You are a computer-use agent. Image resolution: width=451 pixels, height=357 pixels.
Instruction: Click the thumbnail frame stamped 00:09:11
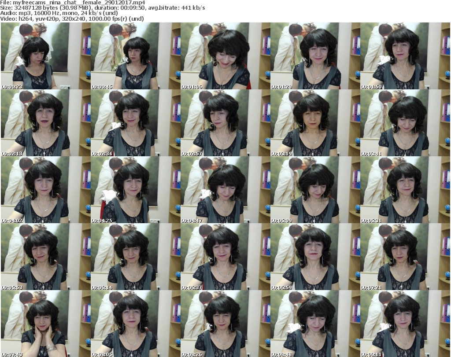[405, 324]
